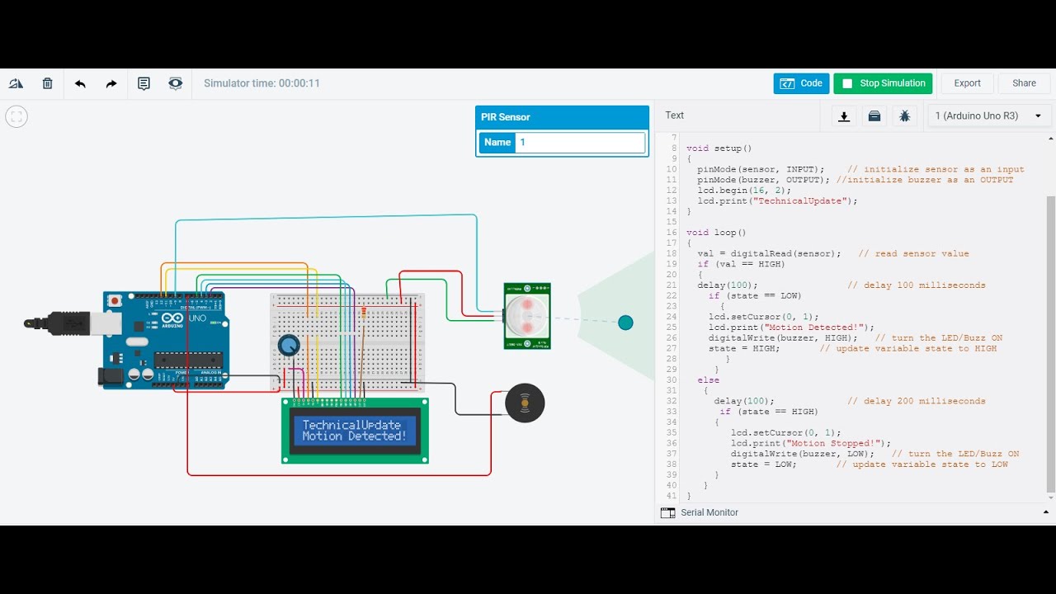This screenshot has width=1056, height=594.
Task: Click code line 'pinMode(sensor, INPUT);'
Action: [761, 169]
